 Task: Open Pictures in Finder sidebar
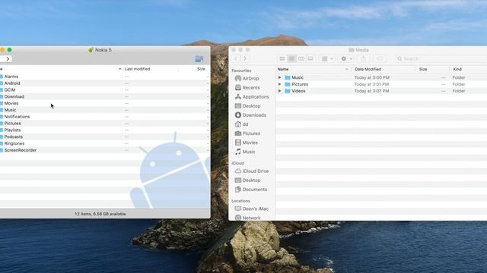[247, 133]
